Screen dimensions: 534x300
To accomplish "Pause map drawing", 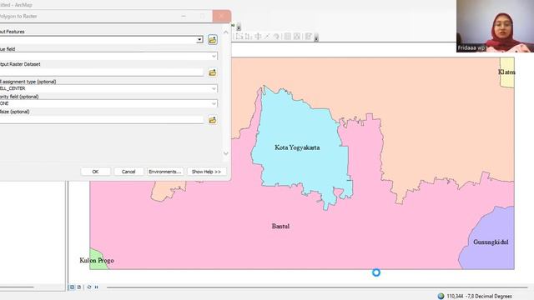I will coord(97,287).
